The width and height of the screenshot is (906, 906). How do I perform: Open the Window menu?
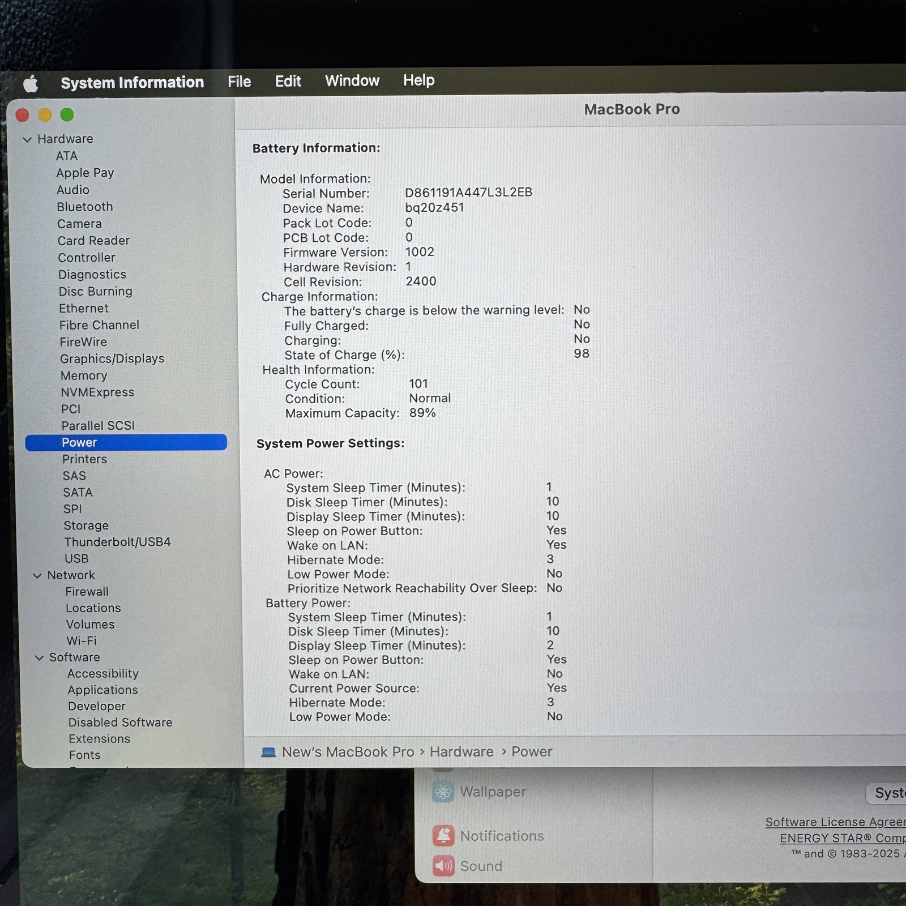coord(352,80)
